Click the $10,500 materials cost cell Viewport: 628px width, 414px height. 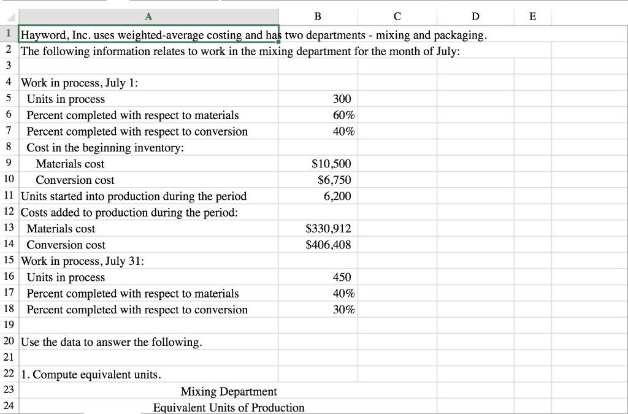tap(318, 164)
